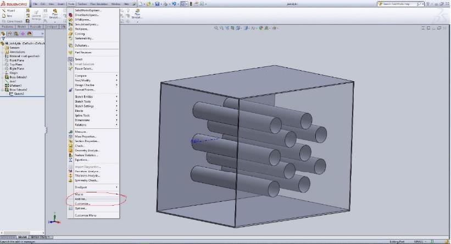Open the Flow Simulation menu
The width and height of the screenshot is (451, 244).
(x=99, y=4)
